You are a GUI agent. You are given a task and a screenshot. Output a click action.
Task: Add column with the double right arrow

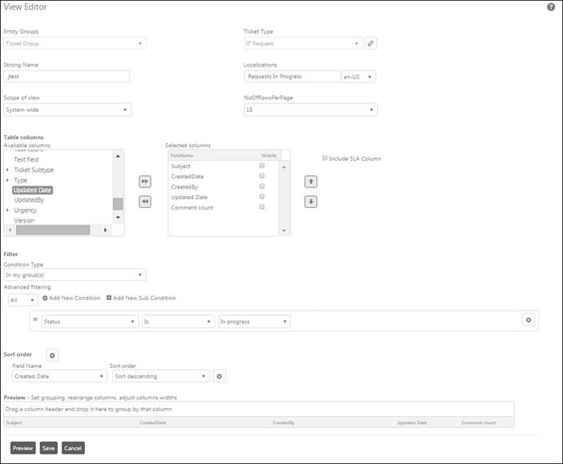145,182
